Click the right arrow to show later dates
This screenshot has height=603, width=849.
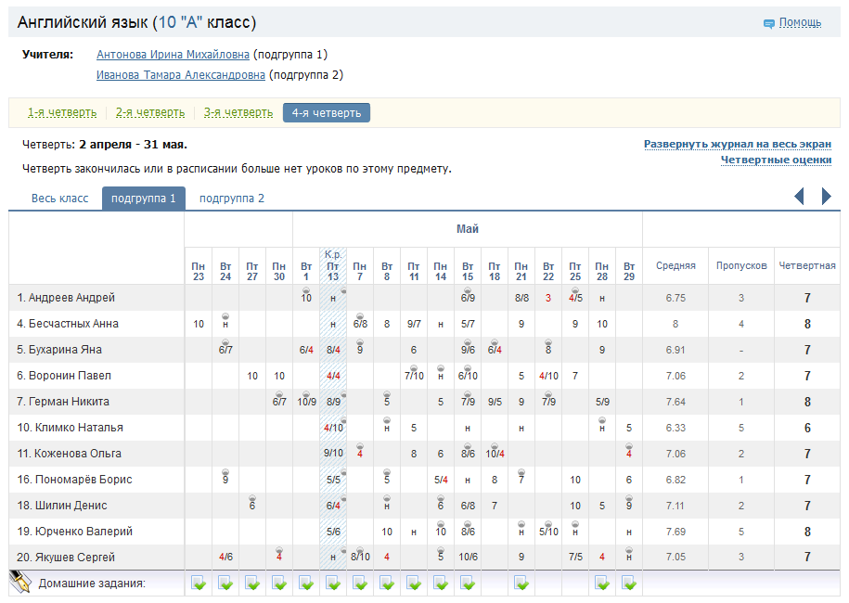click(x=826, y=196)
